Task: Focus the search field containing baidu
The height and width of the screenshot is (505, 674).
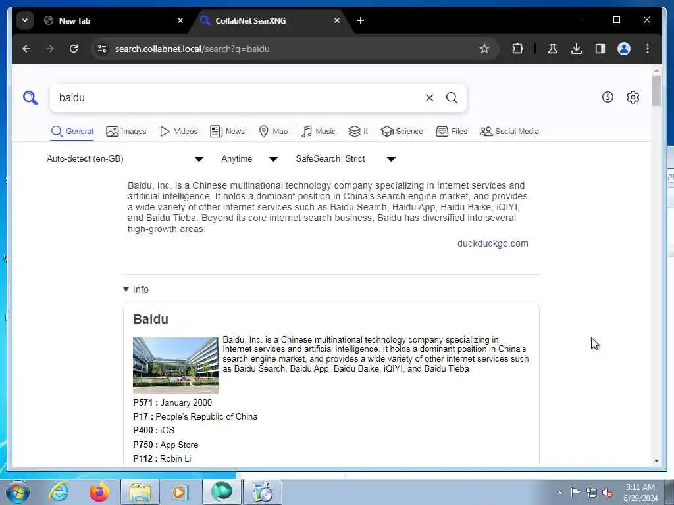Action: tap(238, 98)
